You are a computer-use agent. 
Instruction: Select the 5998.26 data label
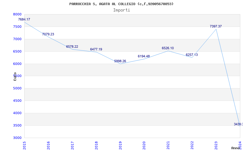(x=120, y=61)
